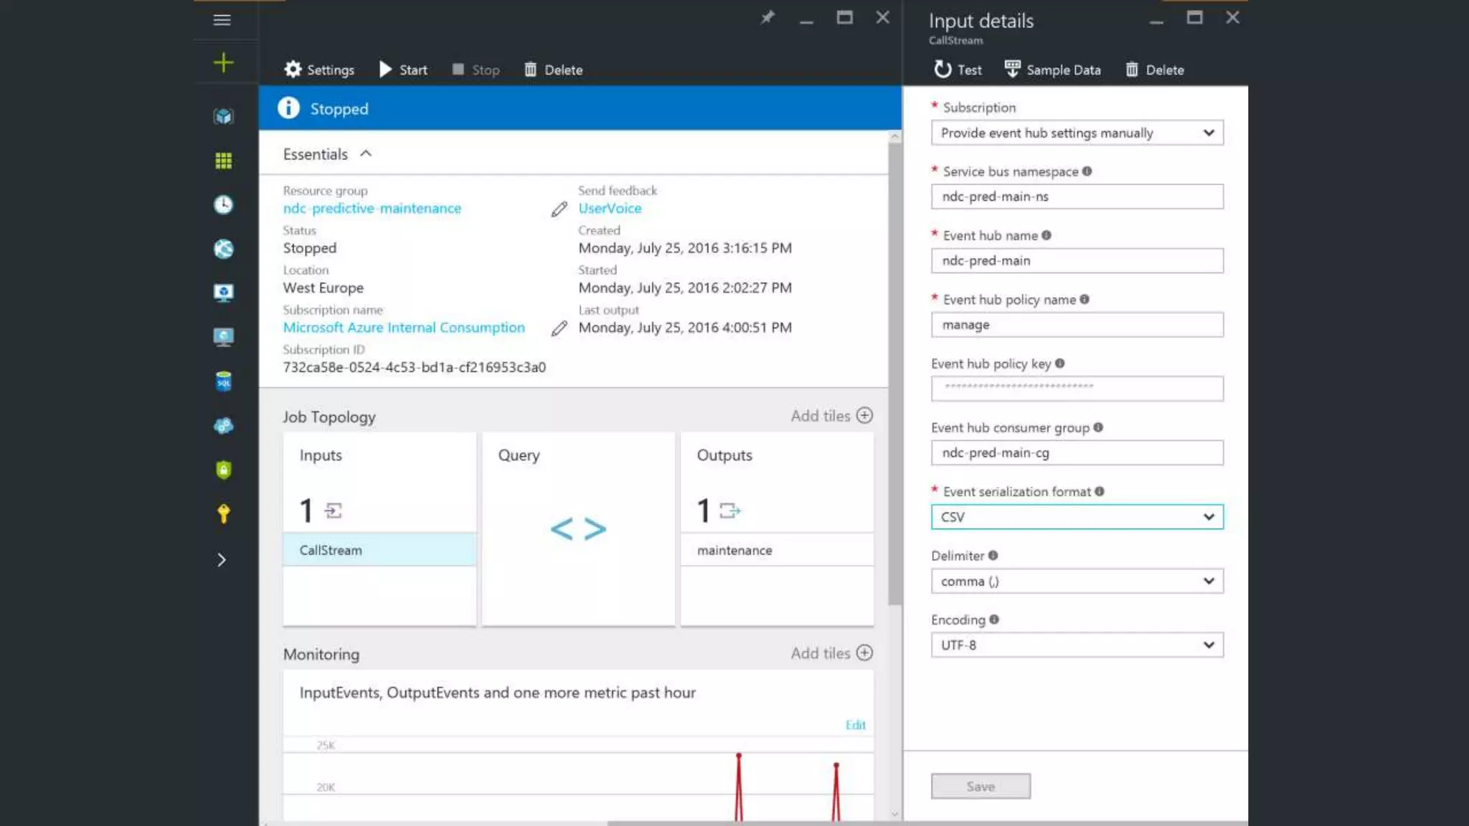
Task: Click the green plus New resource icon
Action: tap(223, 63)
